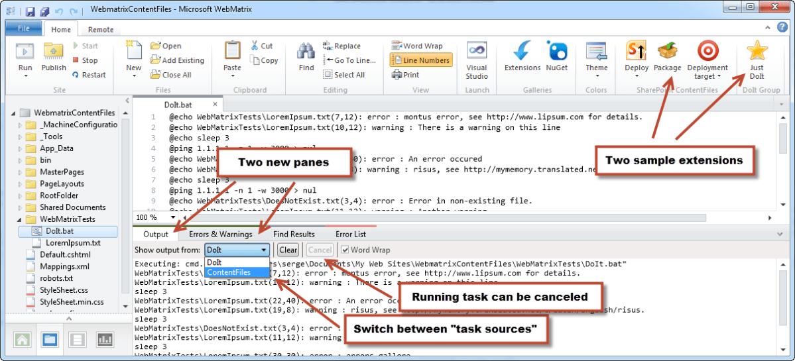
Task: Toggle Line Numbers in ribbon
Action: click(420, 60)
